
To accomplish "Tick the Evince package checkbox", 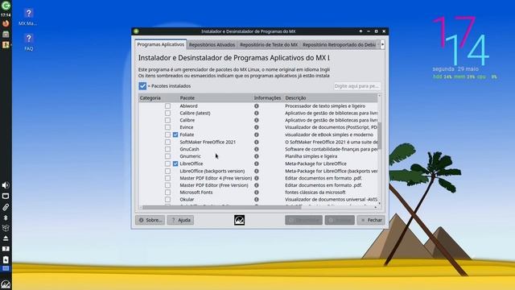I will (168, 127).
